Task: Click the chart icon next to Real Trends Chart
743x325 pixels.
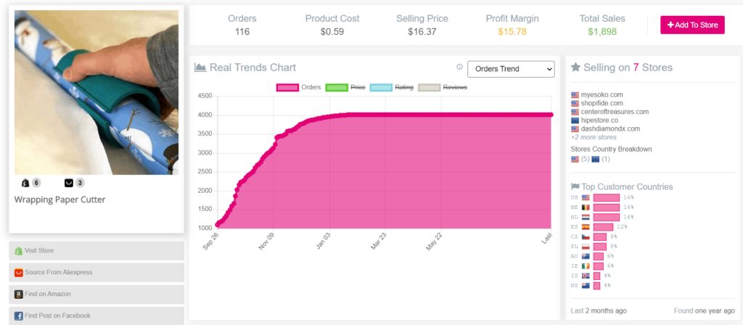Action: (x=200, y=67)
